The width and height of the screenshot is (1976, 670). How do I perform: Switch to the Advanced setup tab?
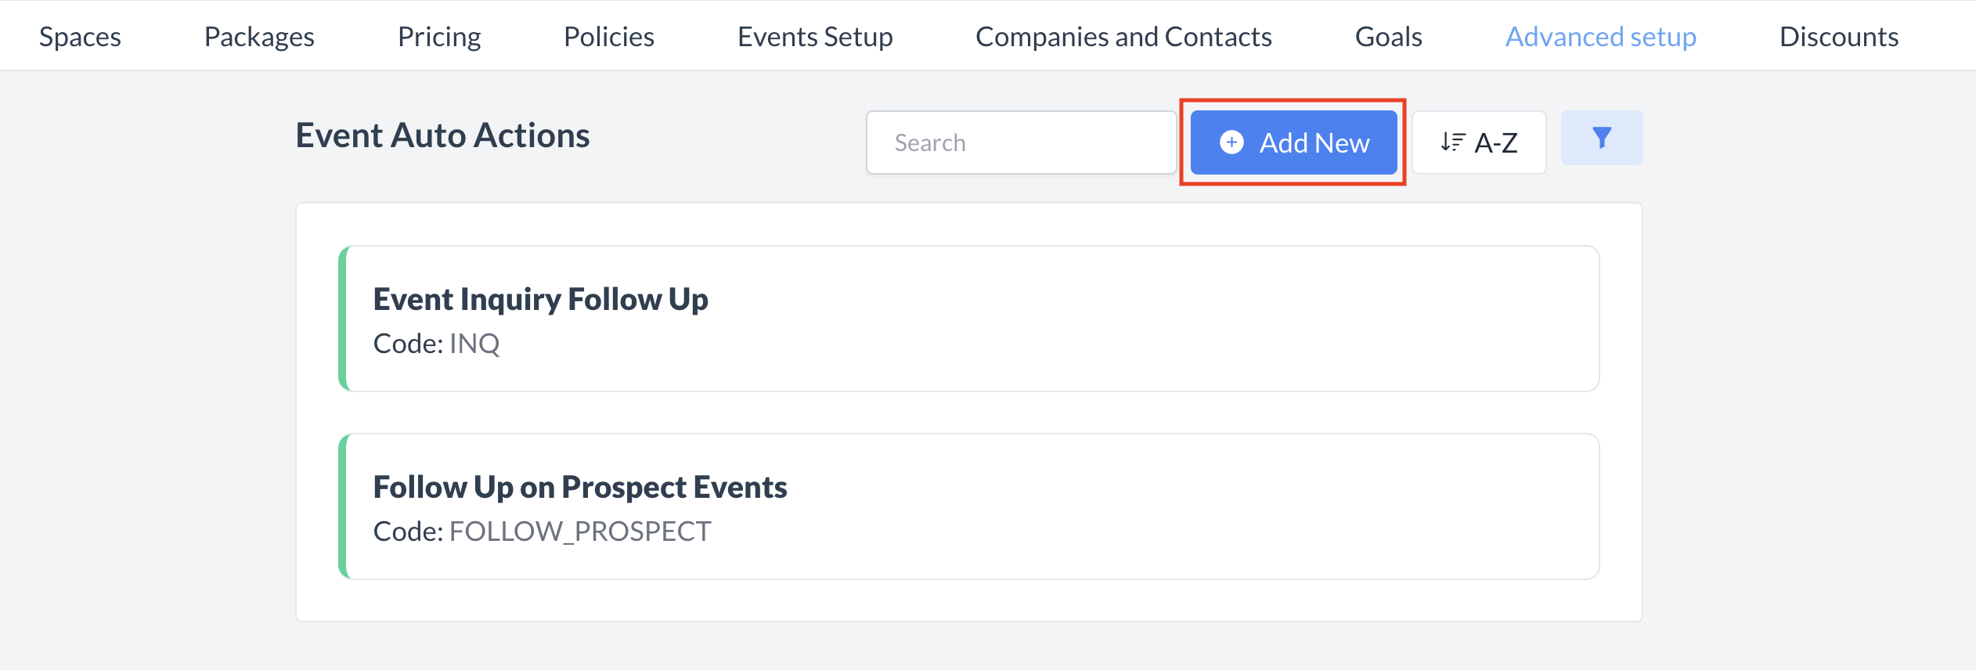(x=1601, y=36)
